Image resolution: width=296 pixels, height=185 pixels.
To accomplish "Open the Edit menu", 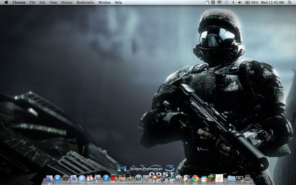I will [x=42, y=2].
